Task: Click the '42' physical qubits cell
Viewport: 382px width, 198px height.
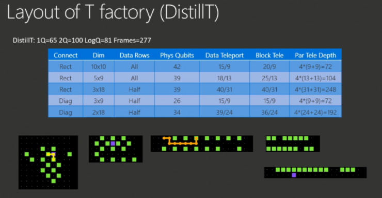Action: pyautogui.click(x=177, y=66)
